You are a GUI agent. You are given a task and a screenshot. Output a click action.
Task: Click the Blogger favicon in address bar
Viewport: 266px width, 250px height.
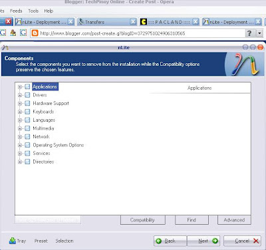[x=35, y=33]
